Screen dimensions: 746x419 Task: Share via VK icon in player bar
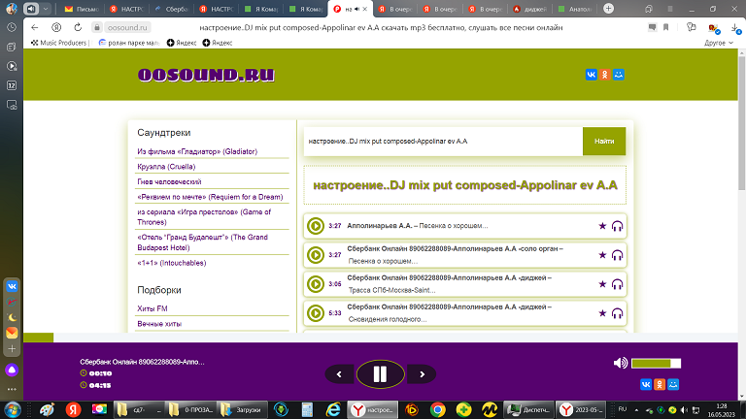coord(646,384)
